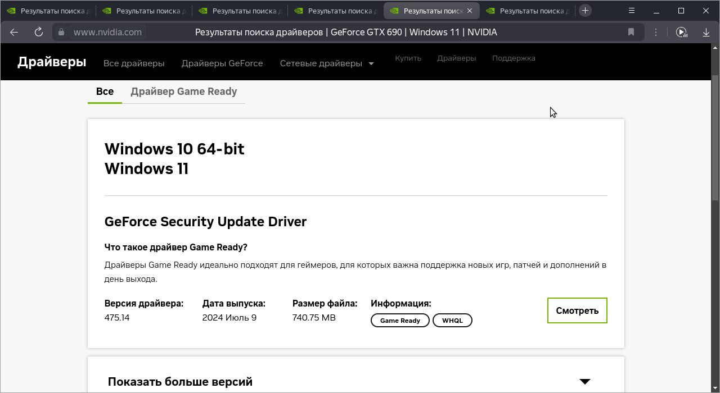Bookmark this page with the bookmark icon
The height and width of the screenshot is (393, 720).
631,32
